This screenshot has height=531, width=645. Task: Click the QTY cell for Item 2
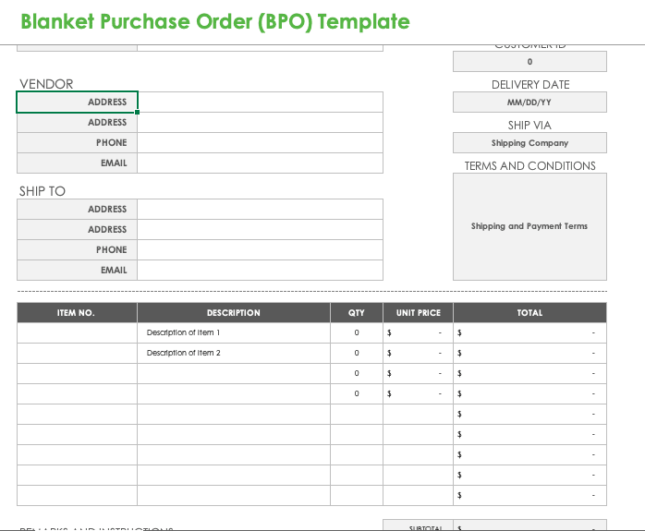357,353
